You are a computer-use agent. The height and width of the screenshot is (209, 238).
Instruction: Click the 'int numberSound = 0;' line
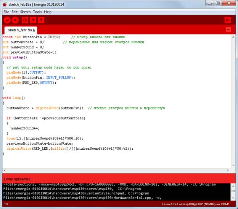23,47
